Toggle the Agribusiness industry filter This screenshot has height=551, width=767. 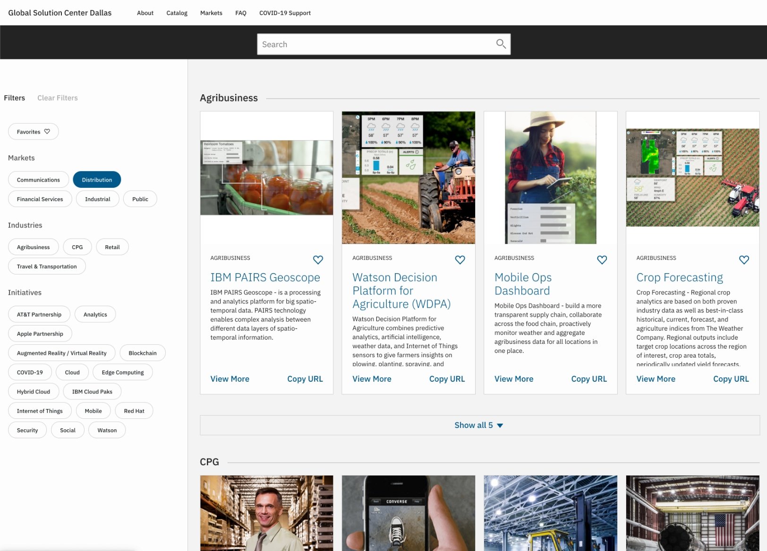(x=34, y=247)
